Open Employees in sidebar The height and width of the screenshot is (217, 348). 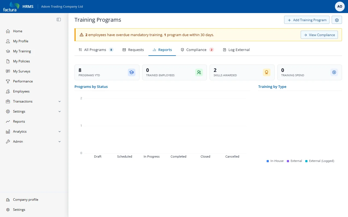click(34, 91)
